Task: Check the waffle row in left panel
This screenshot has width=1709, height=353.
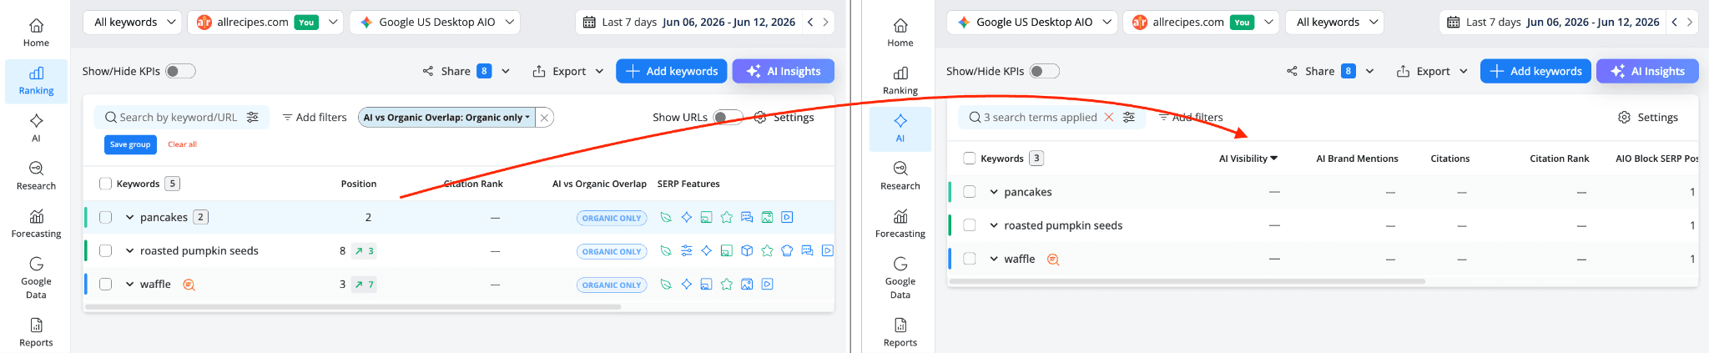Action: pyautogui.click(x=105, y=284)
